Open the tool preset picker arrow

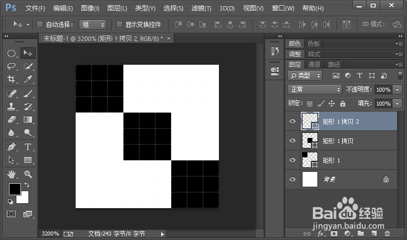pyautogui.click(x=28, y=25)
